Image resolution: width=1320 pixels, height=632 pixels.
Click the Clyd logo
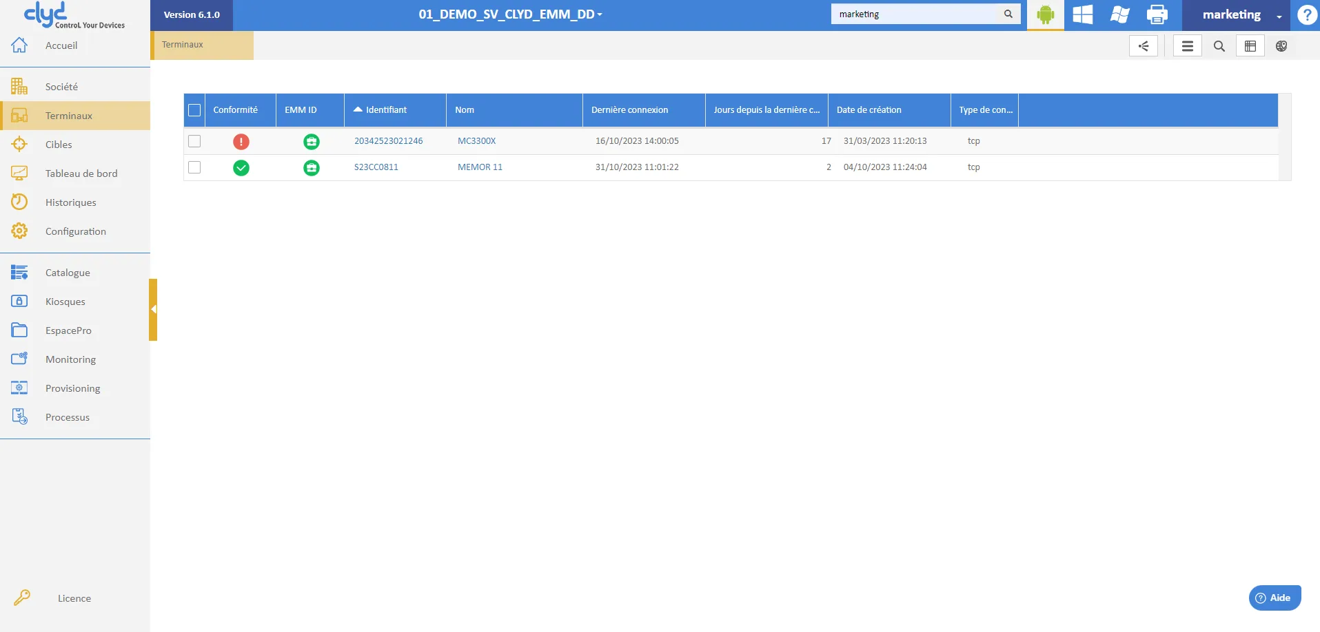(x=74, y=15)
